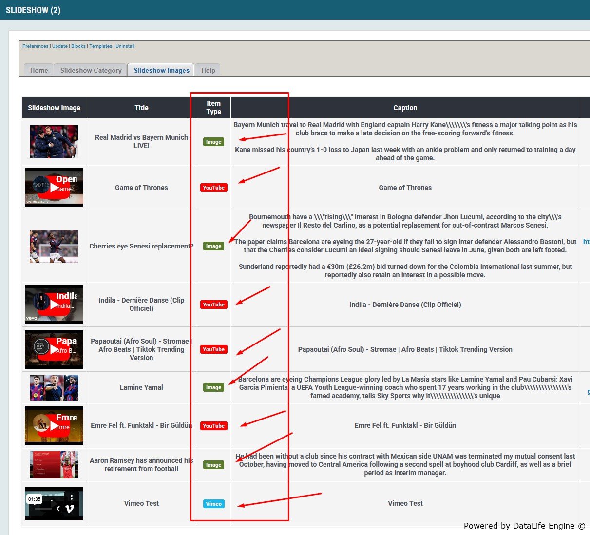Image resolution: width=590 pixels, height=535 pixels.
Task: Open the Help tab
Action: point(208,70)
